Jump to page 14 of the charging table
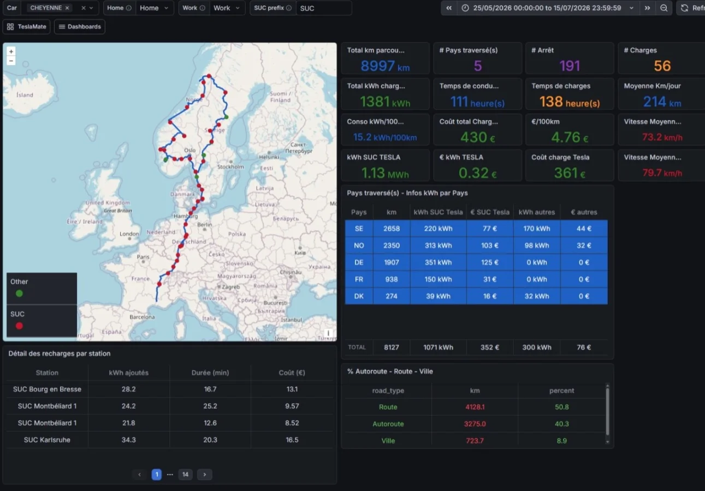Image resolution: width=705 pixels, height=491 pixels. click(185, 475)
